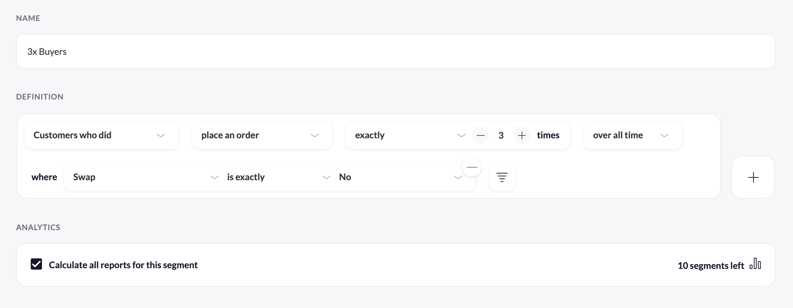Click the 'where' filter label
The image size is (793, 308).
pyautogui.click(x=44, y=177)
